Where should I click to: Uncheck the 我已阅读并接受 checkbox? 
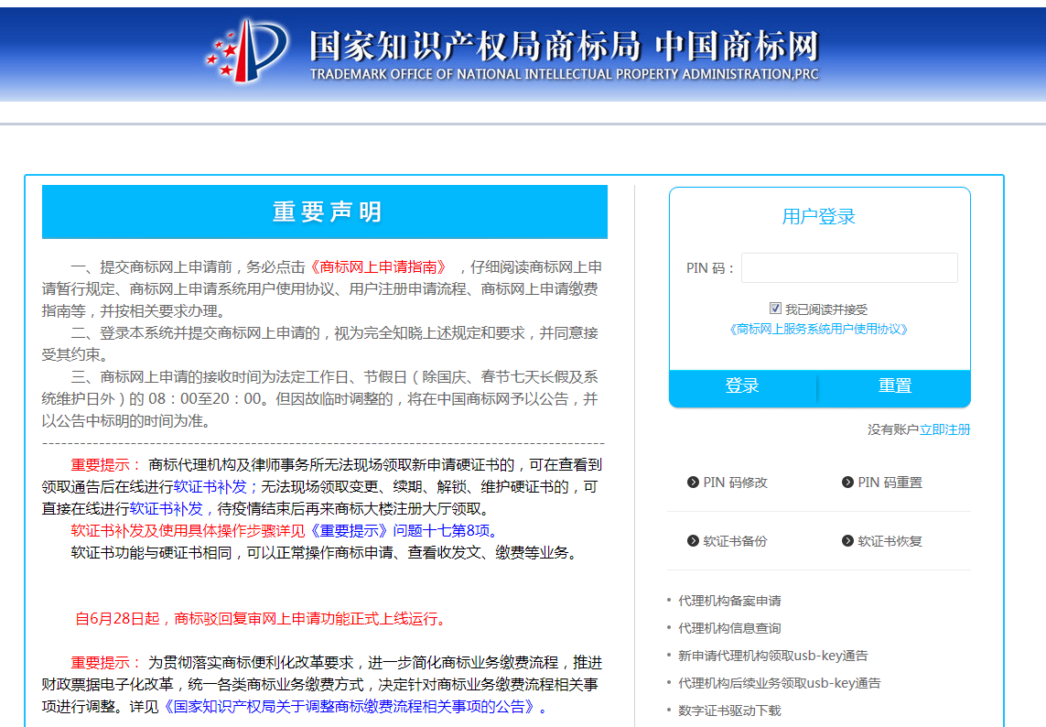point(775,308)
